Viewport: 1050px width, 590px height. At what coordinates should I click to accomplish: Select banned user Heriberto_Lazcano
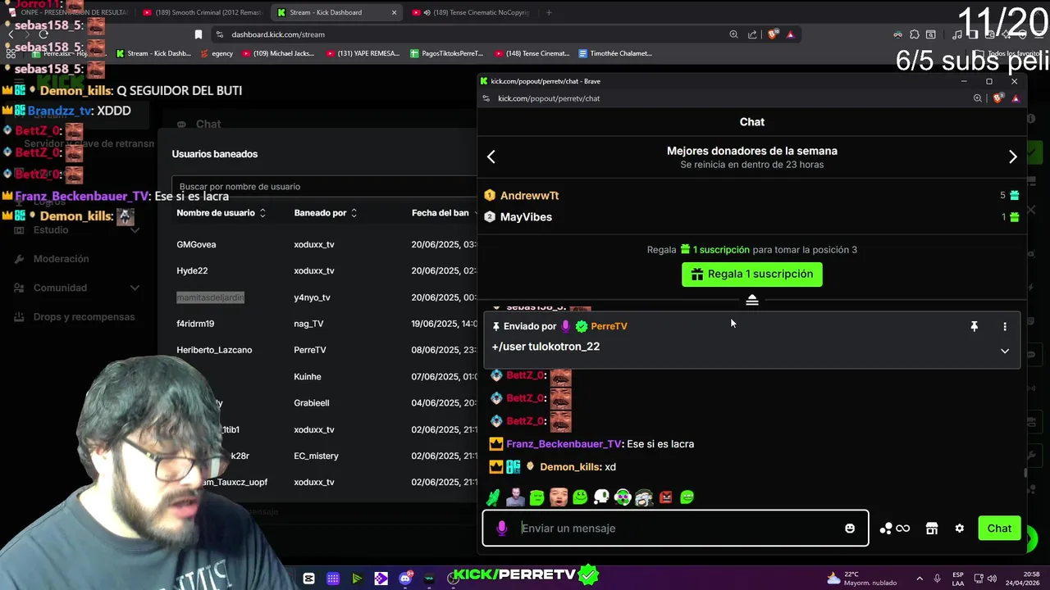click(x=214, y=350)
